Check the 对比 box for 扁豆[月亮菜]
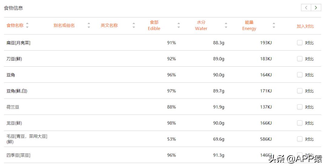 (x=300, y=43)
